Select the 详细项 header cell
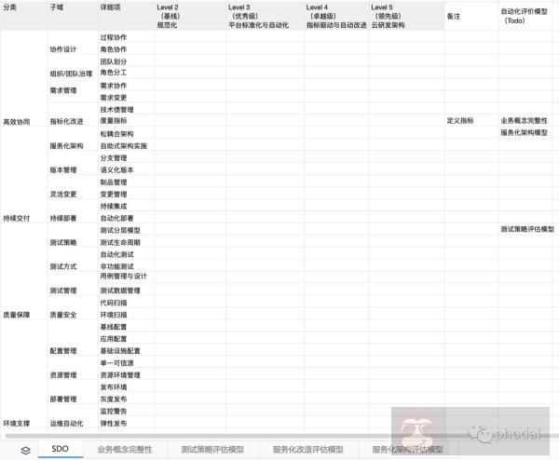 126,16
